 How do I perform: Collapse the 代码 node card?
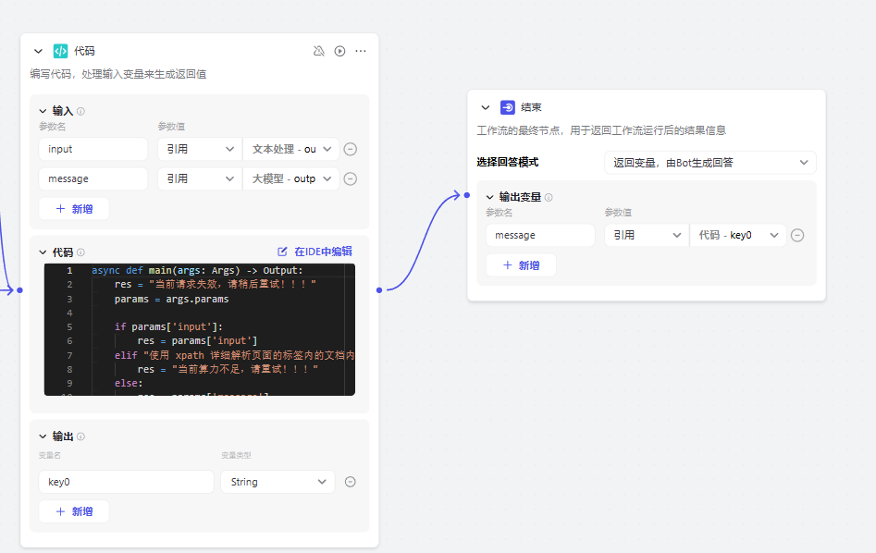[38, 51]
